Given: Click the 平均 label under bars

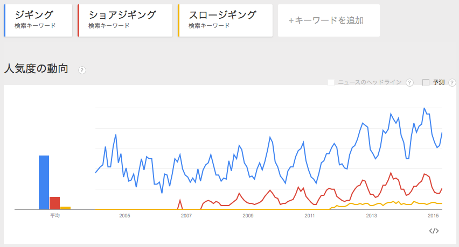Looking at the screenshot, I should (55, 216).
